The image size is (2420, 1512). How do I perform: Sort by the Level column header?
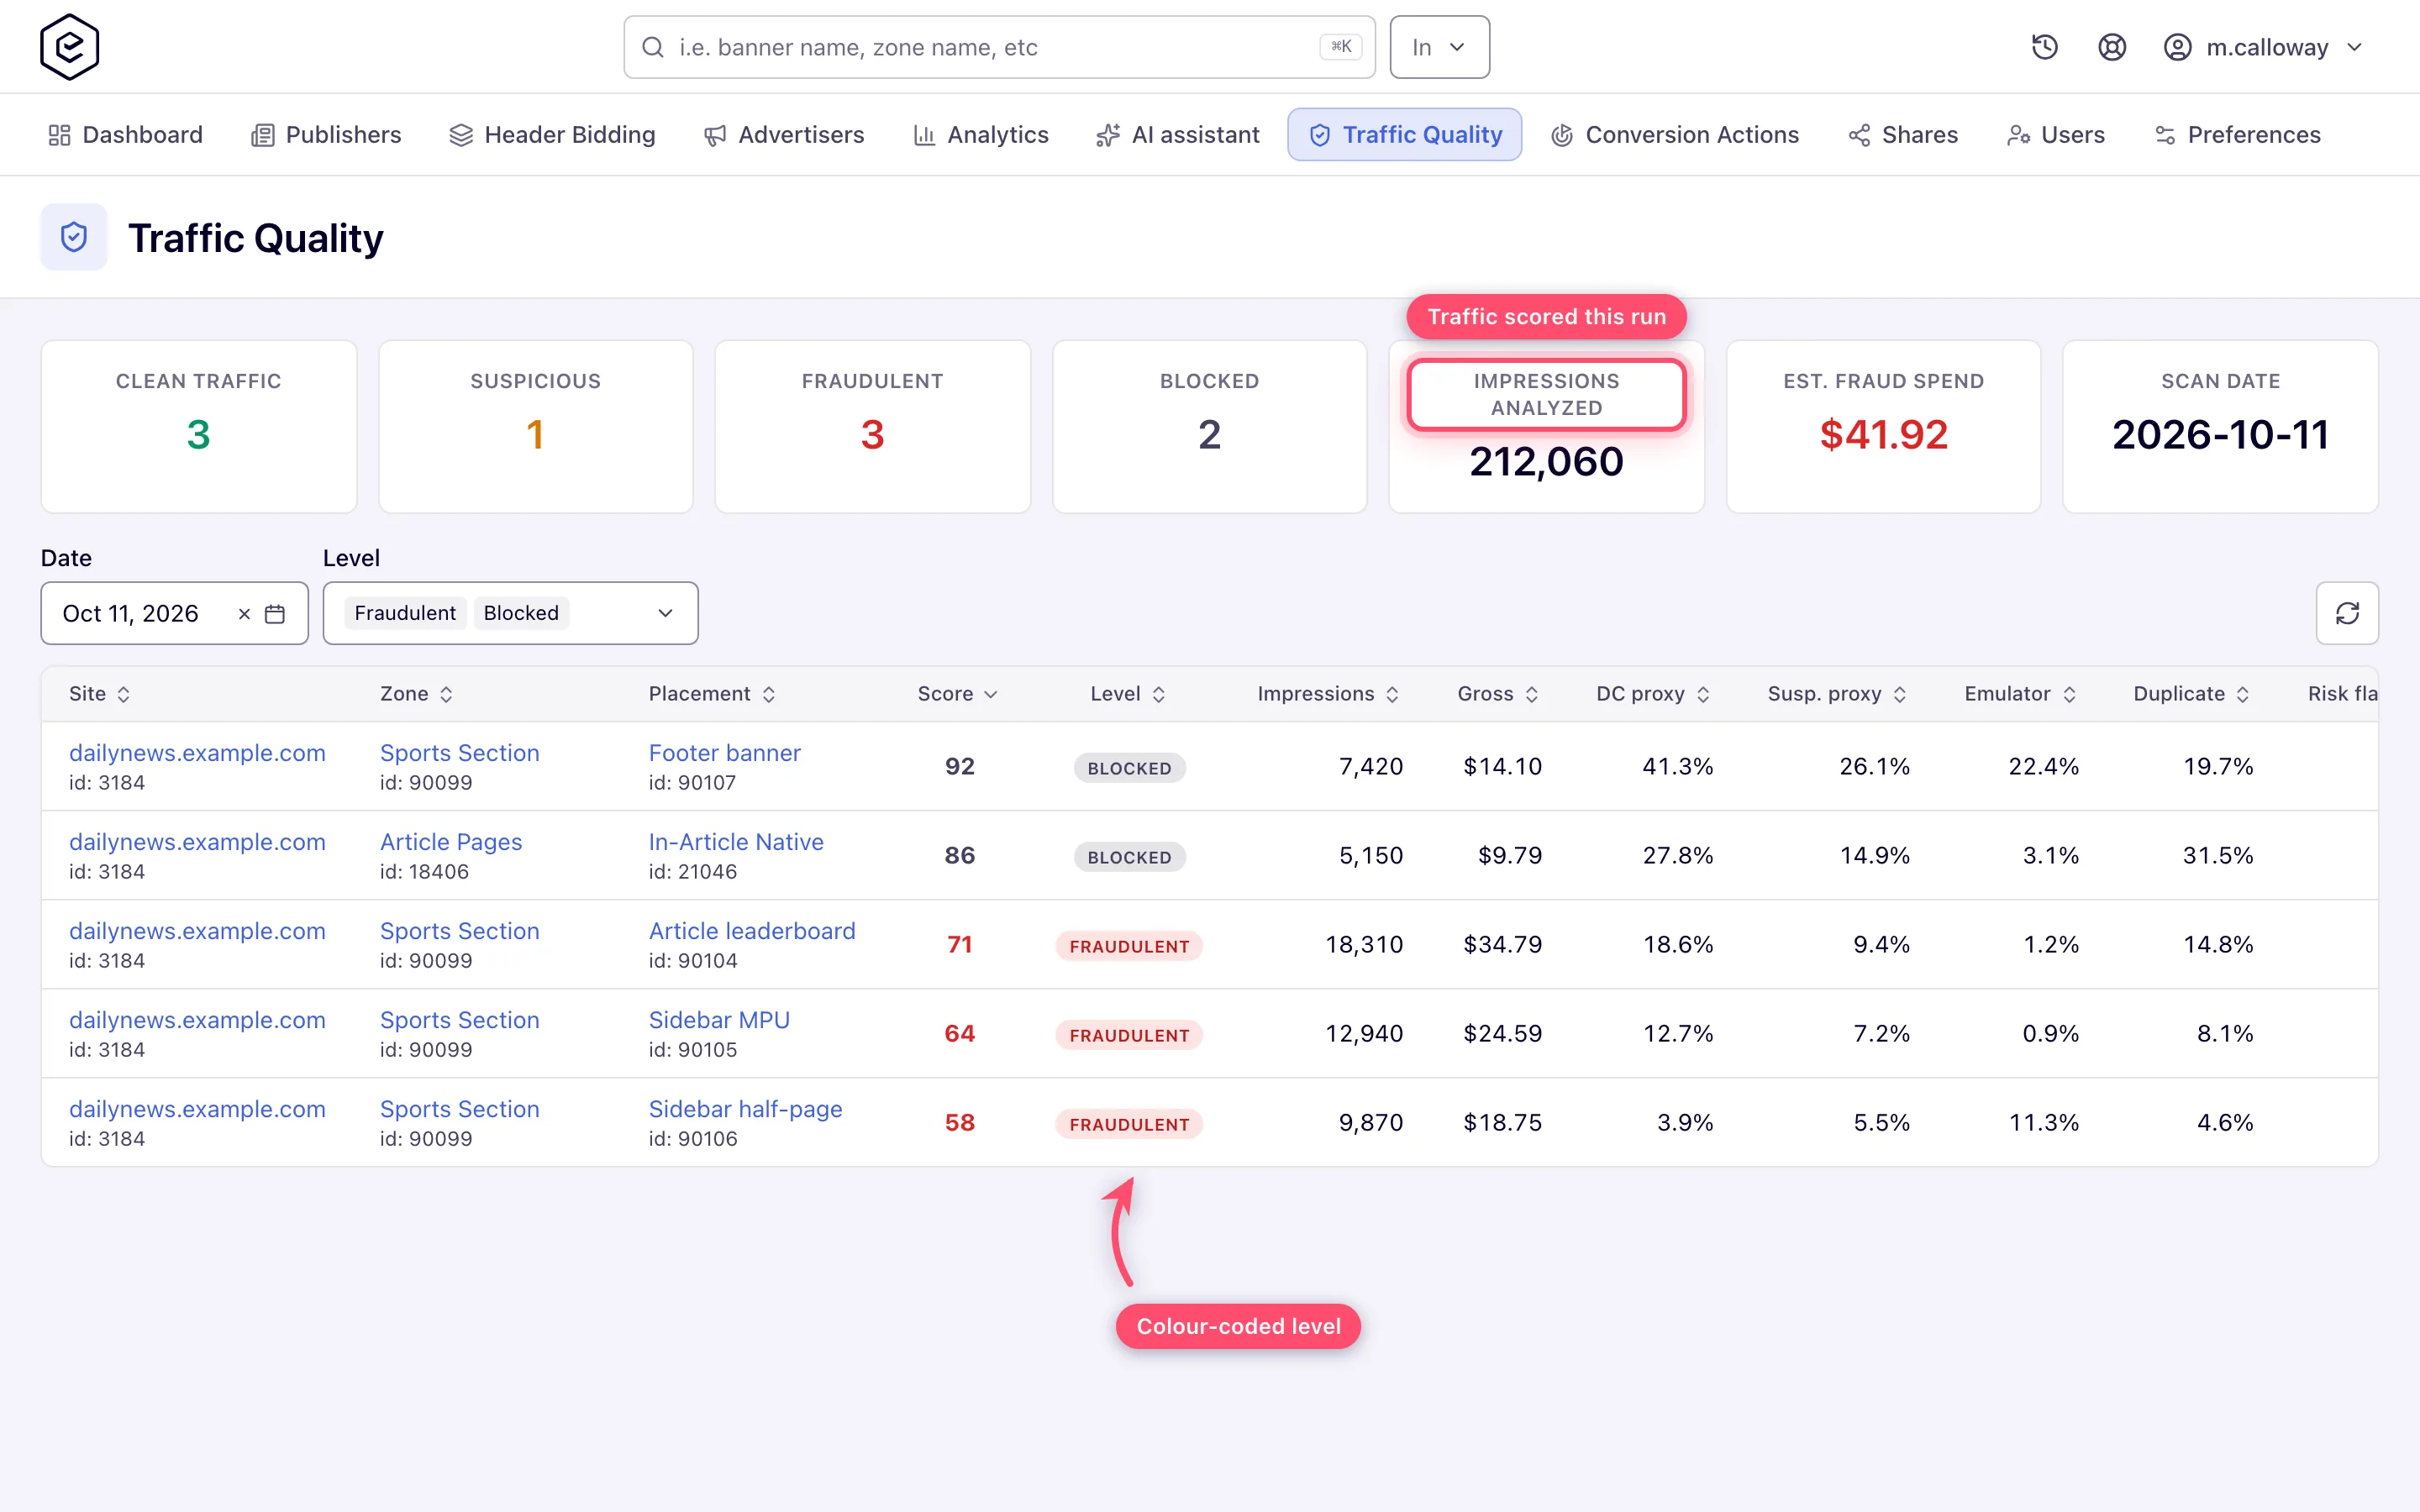pos(1128,694)
